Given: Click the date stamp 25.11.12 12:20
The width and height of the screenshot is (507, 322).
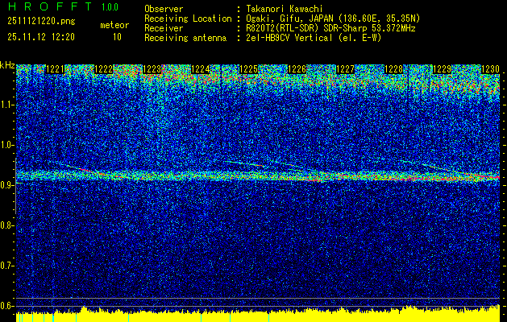Looking at the screenshot, I should (41, 37).
